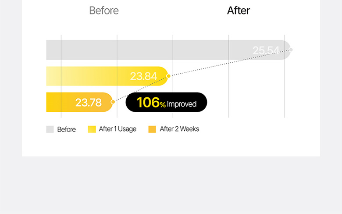Click the 23.84 value label
342x214 pixels.
click(143, 76)
